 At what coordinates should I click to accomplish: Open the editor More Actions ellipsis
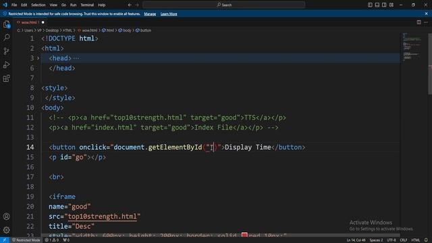click(x=426, y=22)
